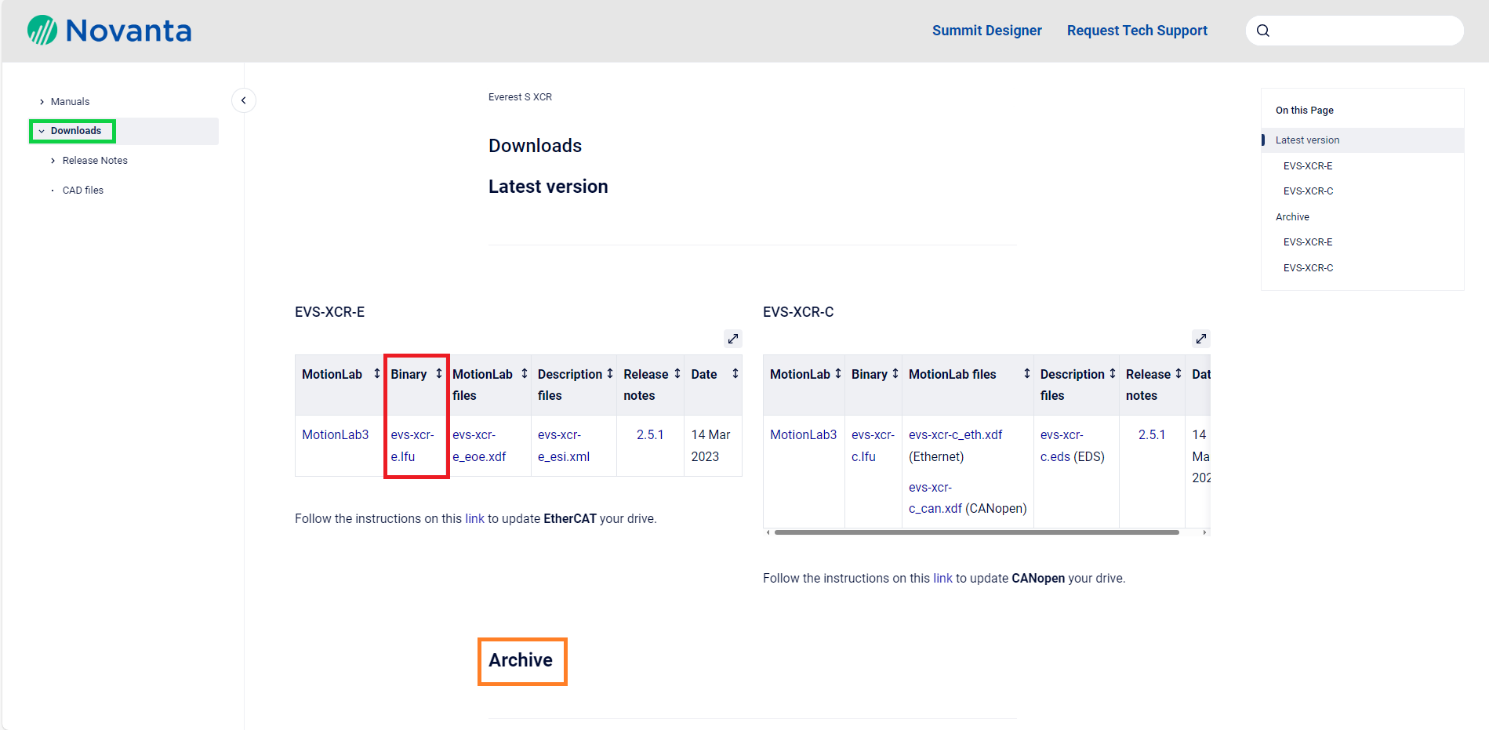Download the evs-xcr-e.lfu binary file
This screenshot has height=730, width=1489.
point(412,445)
